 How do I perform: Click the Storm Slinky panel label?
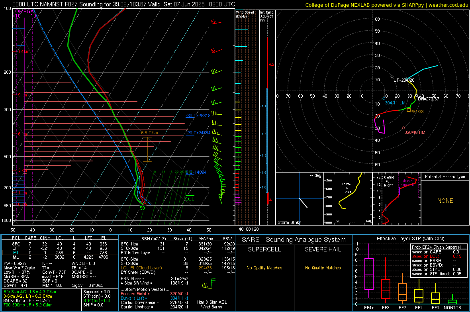[289, 222]
